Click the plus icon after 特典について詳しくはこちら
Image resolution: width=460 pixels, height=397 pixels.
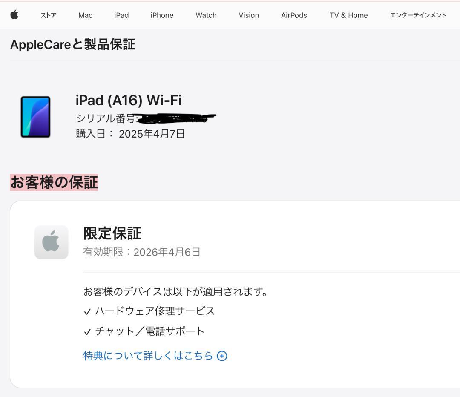[x=221, y=355]
